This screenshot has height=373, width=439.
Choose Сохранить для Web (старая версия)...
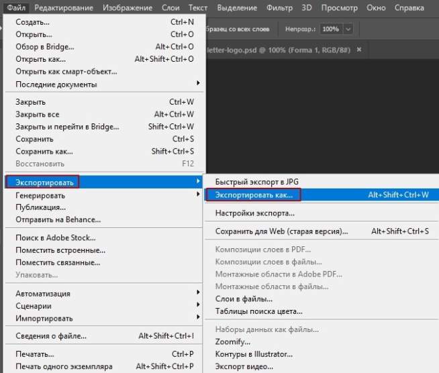[x=322, y=231]
